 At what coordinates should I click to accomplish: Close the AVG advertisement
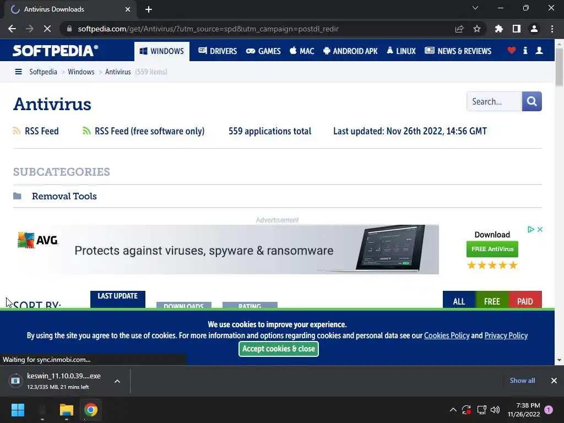(x=540, y=230)
